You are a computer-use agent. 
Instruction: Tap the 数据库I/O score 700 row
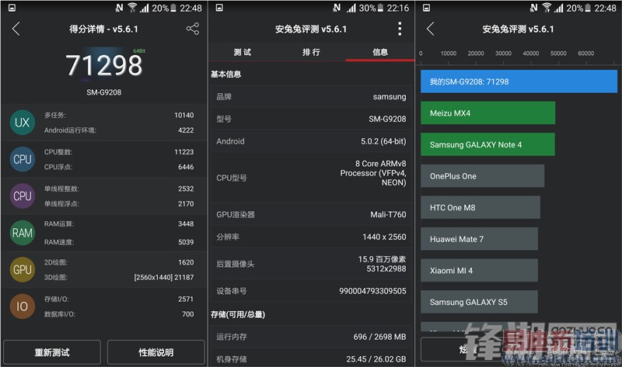click(119, 314)
